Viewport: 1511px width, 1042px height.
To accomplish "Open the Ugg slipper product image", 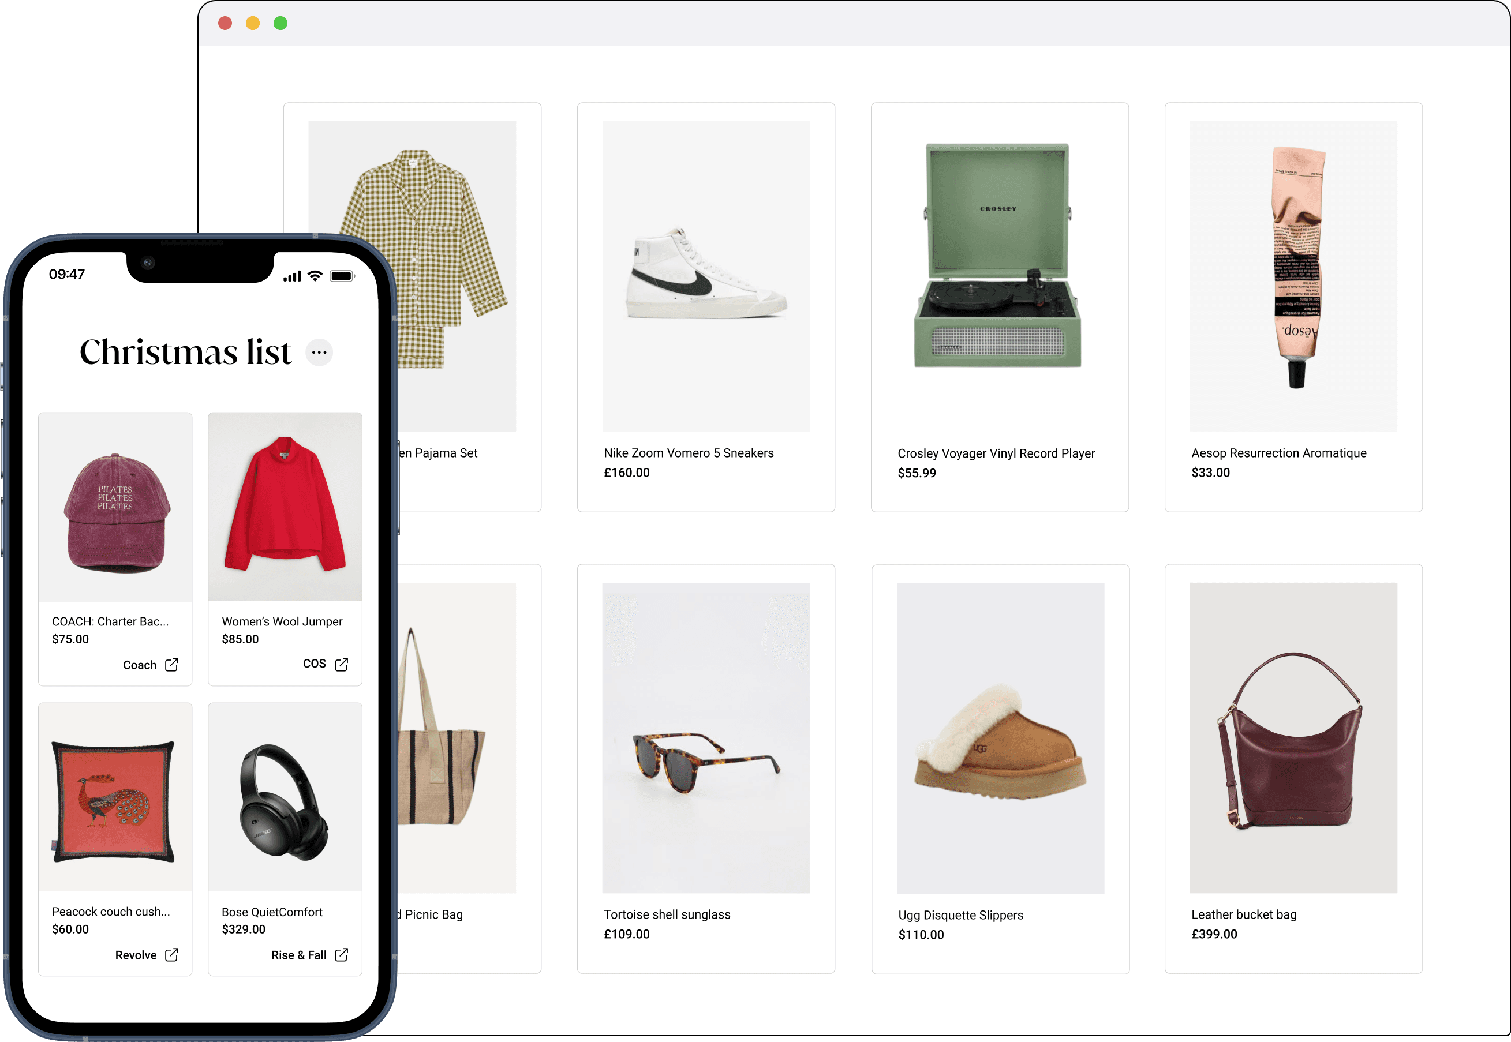I will 1000,739.
